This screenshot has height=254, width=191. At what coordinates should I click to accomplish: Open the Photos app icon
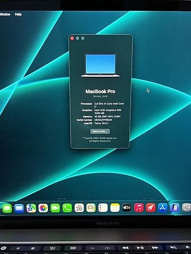coord(43,208)
